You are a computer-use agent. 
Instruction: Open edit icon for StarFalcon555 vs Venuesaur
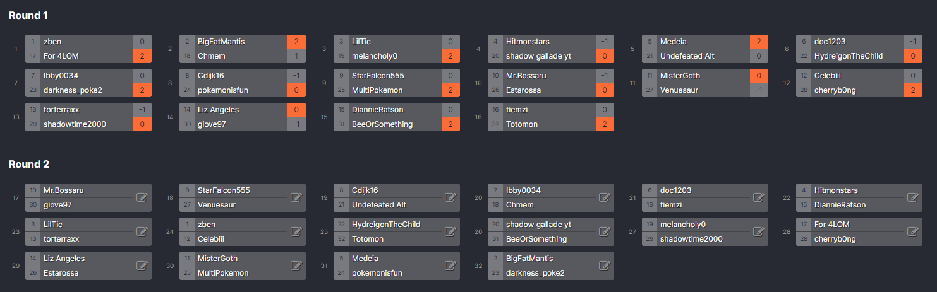296,197
